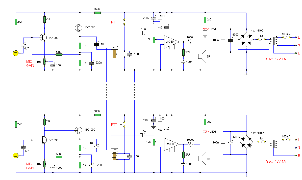
Task: Click the upper BC109C transistor near 22k resistor
Action: point(79,28)
